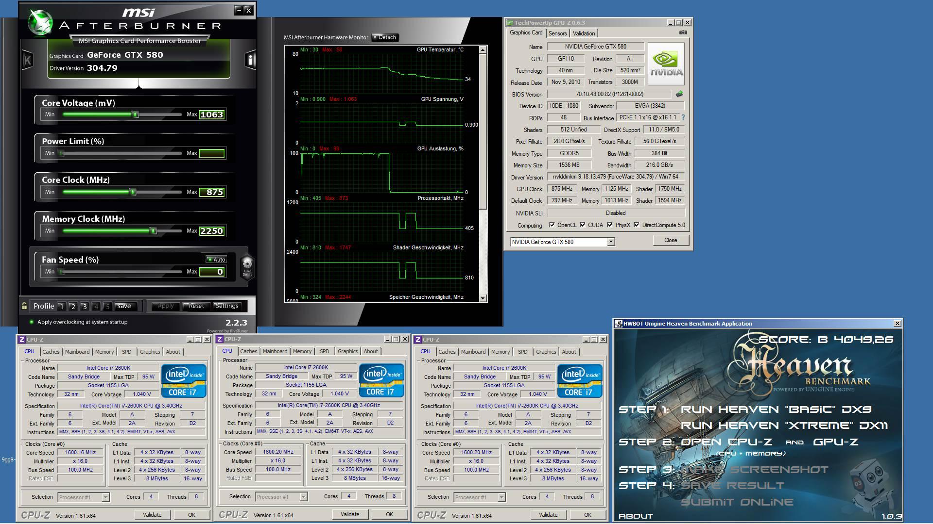Click the GPU-Z camera screenshot icon
Screen dimensions: 933x524
pos(683,33)
